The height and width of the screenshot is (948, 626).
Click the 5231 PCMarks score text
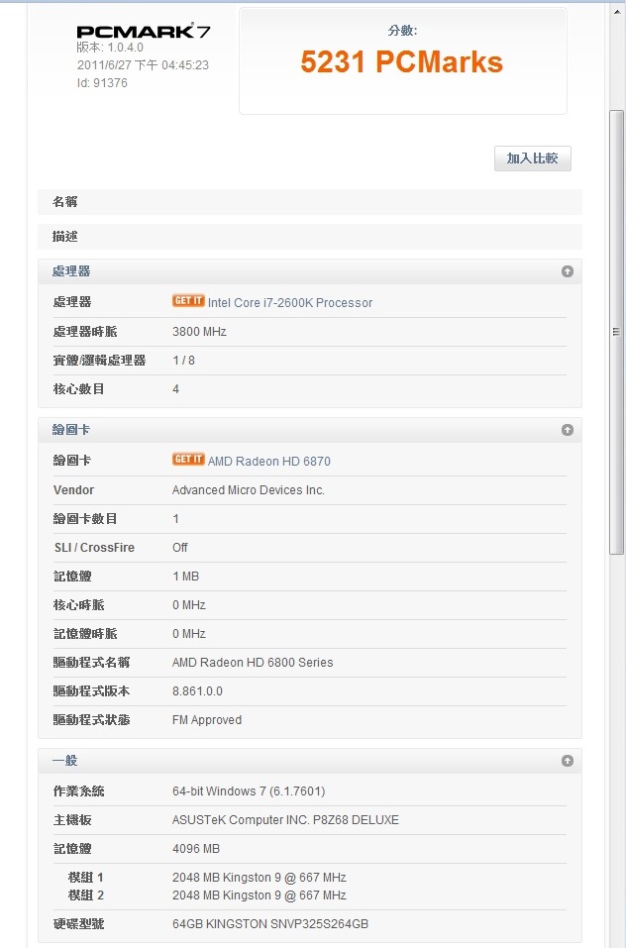click(401, 62)
